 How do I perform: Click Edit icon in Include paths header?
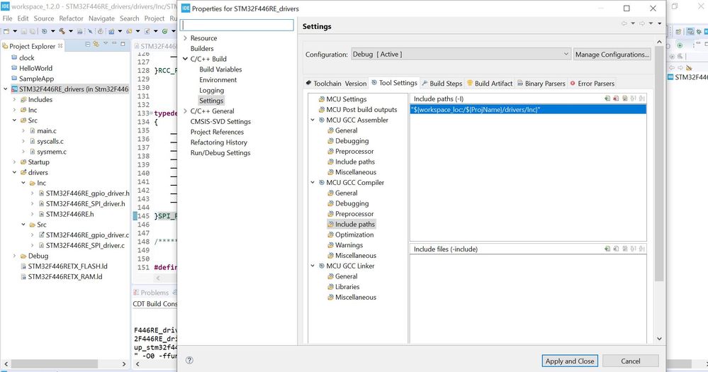625,98
